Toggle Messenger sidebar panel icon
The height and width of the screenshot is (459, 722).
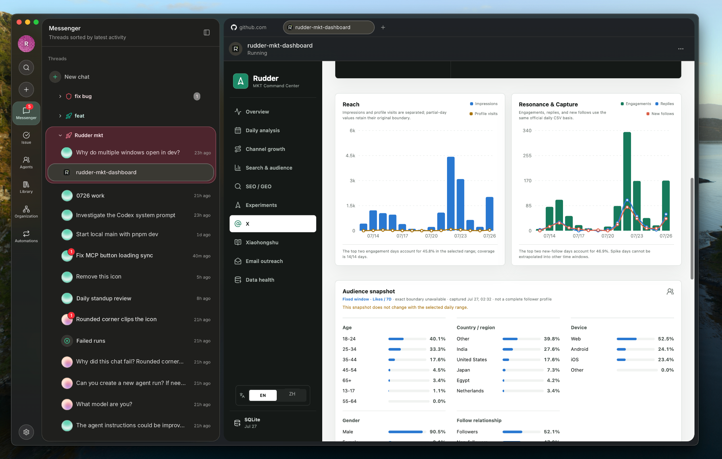click(x=207, y=32)
